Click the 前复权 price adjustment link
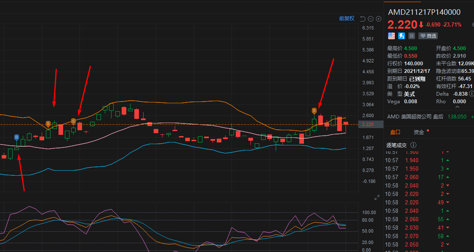 coord(346,19)
